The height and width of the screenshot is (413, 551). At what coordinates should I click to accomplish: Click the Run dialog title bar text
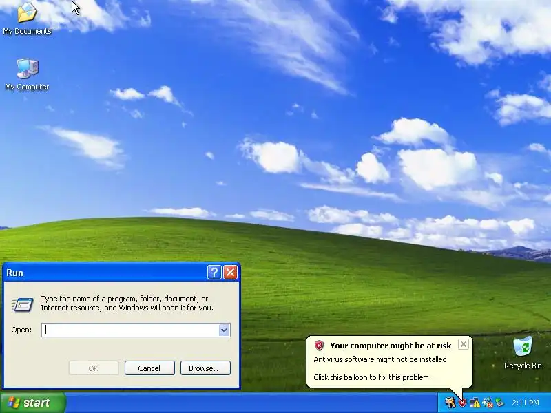(x=14, y=273)
